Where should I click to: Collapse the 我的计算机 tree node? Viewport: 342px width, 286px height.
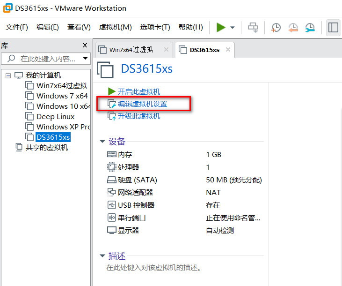[x=8, y=75]
